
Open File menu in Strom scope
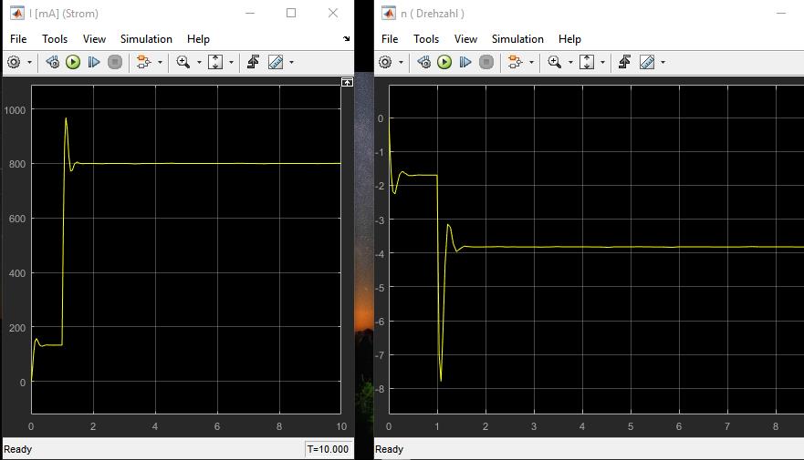tap(18, 39)
